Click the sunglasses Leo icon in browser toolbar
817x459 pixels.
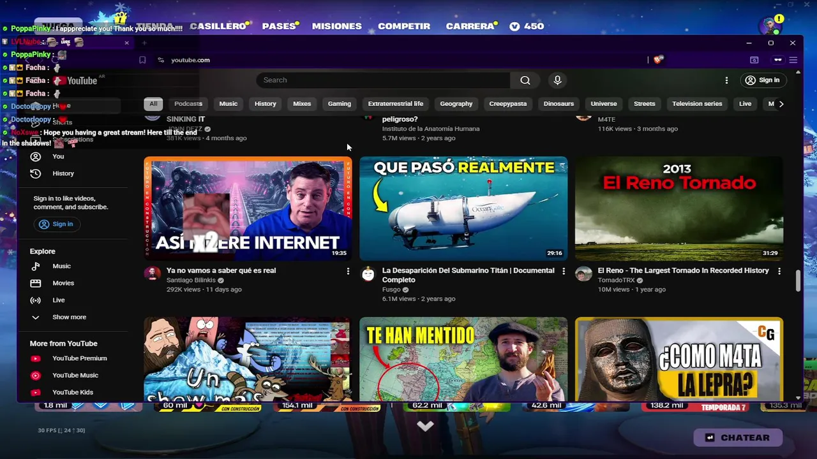(777, 60)
